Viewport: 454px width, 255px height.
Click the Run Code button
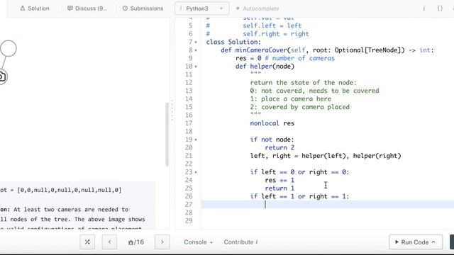pos(416,242)
